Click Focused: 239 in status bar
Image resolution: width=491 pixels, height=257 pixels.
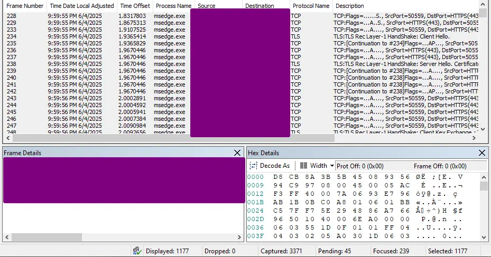tap(391, 251)
